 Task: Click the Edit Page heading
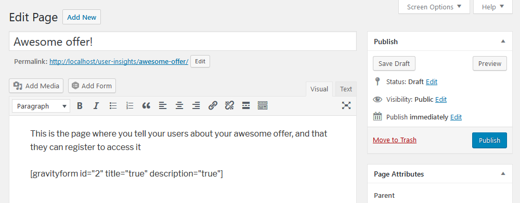[33, 18]
